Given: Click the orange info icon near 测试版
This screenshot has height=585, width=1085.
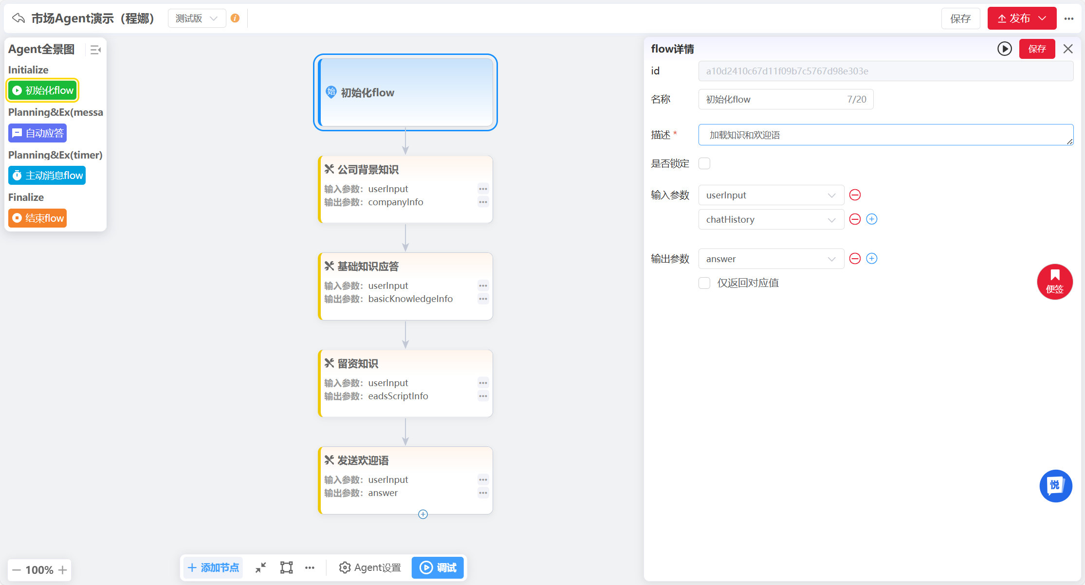Looking at the screenshot, I should [235, 18].
